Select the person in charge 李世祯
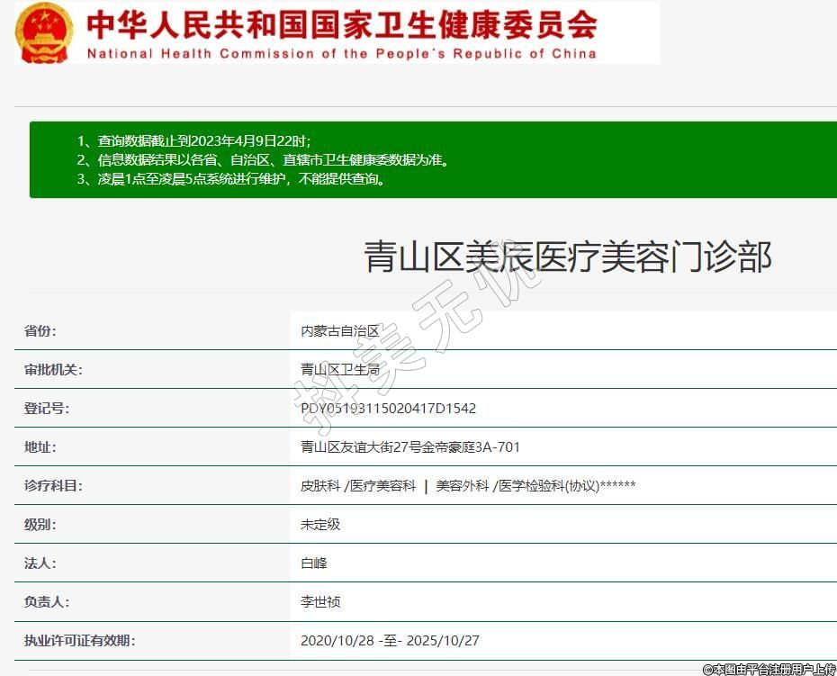The width and height of the screenshot is (837, 676). [x=320, y=602]
